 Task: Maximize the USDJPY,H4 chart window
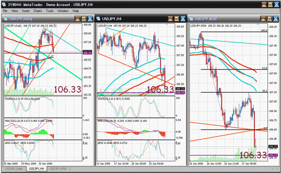(x=177, y=18)
